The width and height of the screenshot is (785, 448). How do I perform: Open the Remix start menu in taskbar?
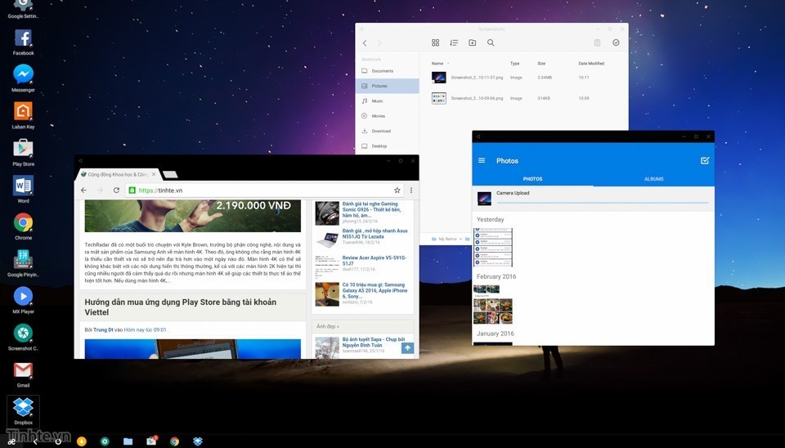point(11,441)
